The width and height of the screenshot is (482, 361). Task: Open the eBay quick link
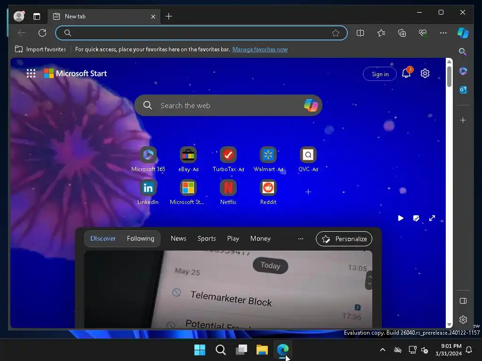[x=188, y=159]
